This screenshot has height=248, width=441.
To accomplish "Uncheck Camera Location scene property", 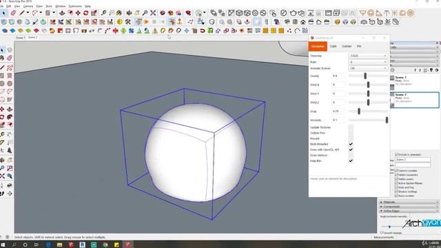I will [397, 171].
